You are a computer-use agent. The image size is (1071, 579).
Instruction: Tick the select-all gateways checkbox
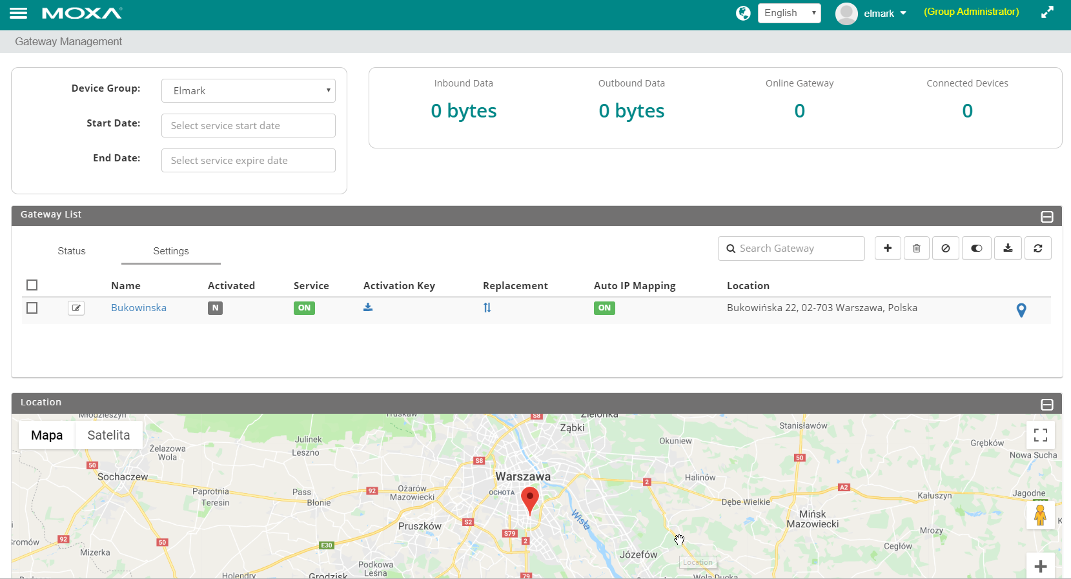point(32,285)
